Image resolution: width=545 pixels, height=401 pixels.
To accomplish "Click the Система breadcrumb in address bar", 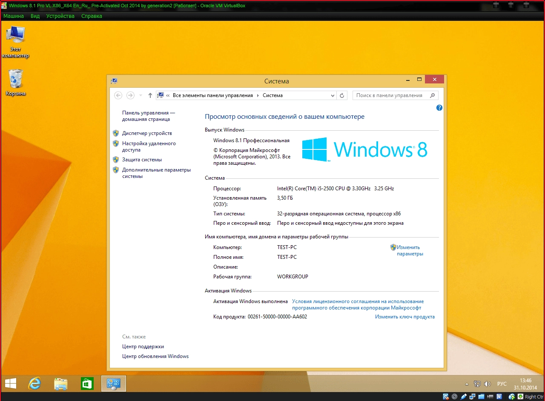I will click(272, 95).
